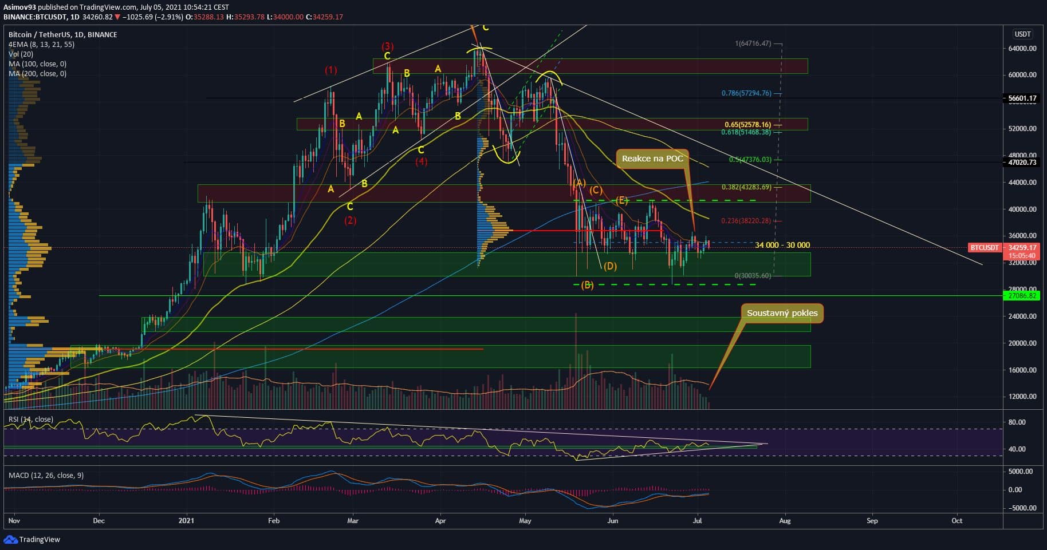Select the 'Soustavný pokles' callout note
This screenshot has width=1047, height=550.
coord(782,313)
